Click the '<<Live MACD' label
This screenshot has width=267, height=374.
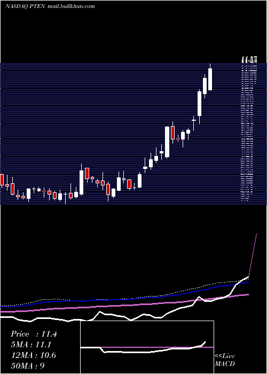pyautogui.click(x=225, y=360)
